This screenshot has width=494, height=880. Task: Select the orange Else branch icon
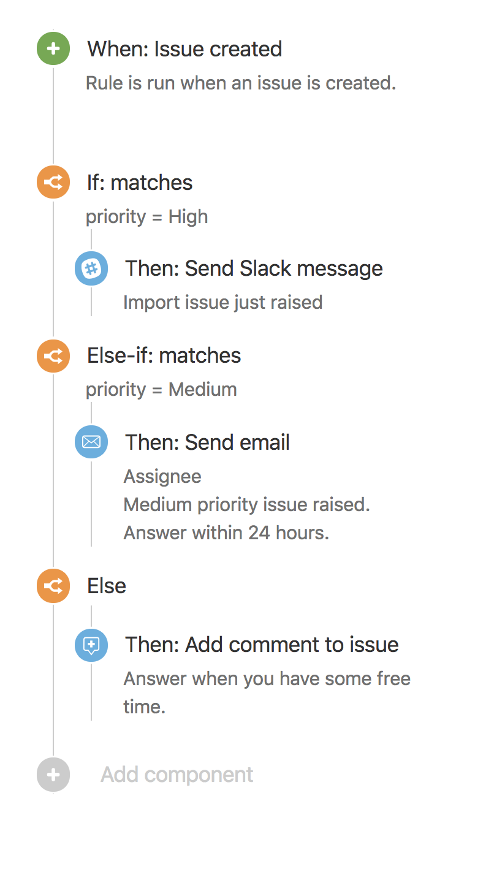point(53,586)
